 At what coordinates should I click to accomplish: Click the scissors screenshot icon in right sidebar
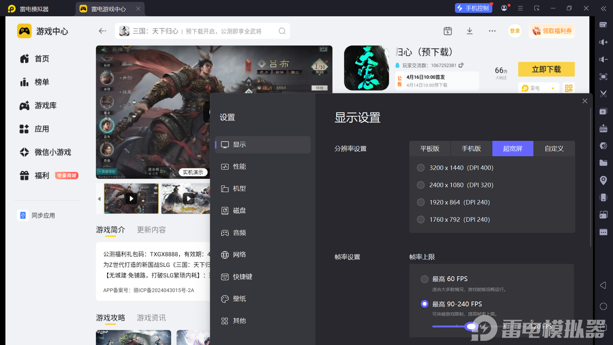[x=603, y=94]
